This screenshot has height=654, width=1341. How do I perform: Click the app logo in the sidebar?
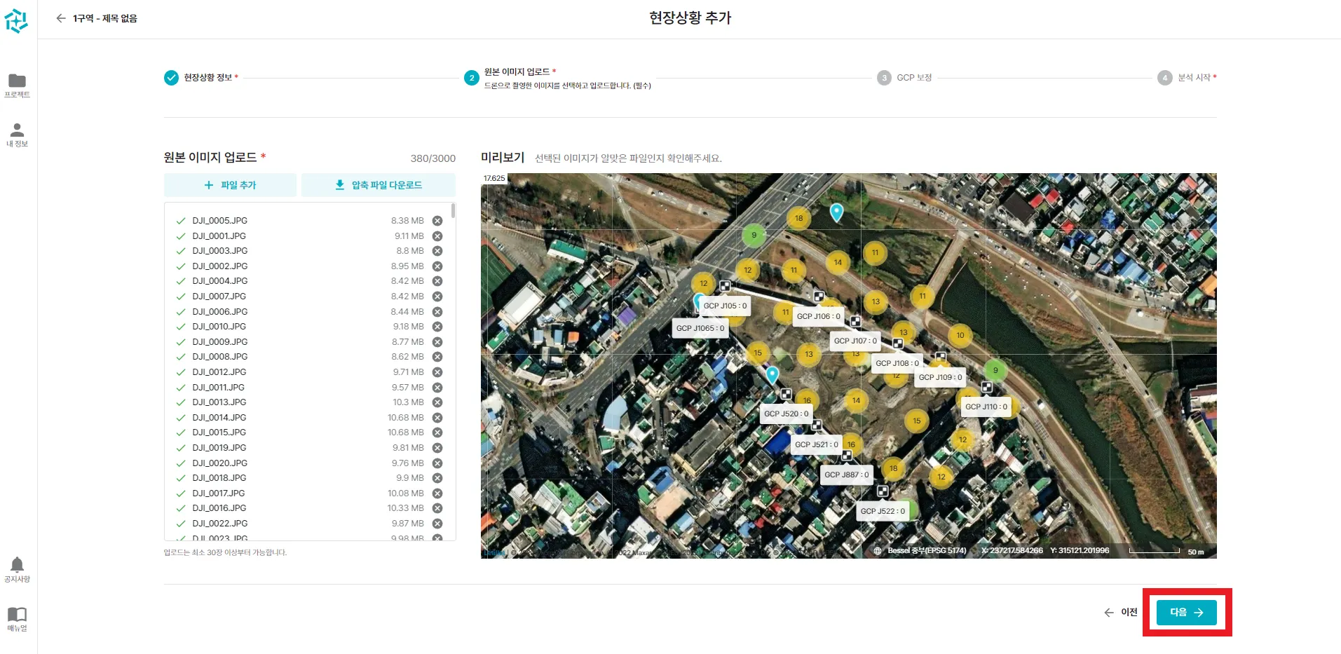pos(16,21)
